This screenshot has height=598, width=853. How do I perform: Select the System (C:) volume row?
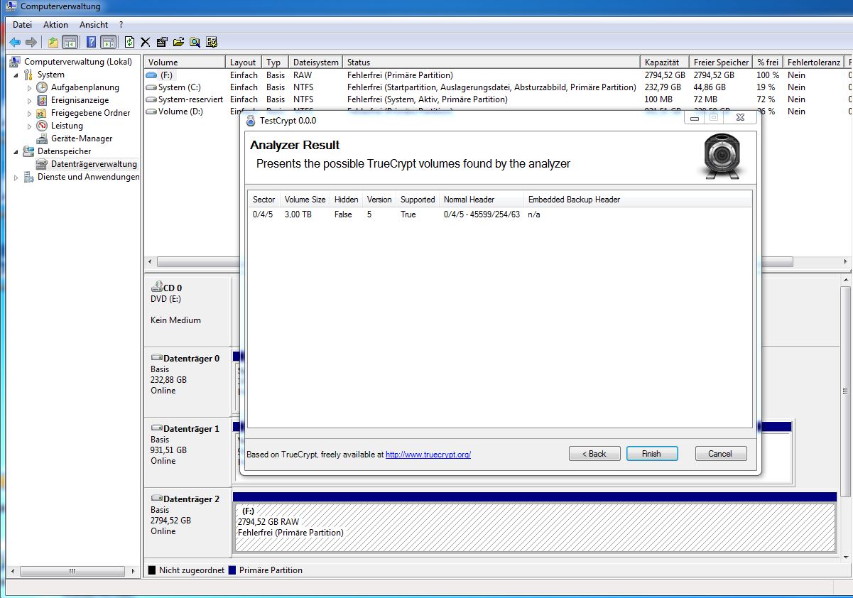tap(497, 87)
